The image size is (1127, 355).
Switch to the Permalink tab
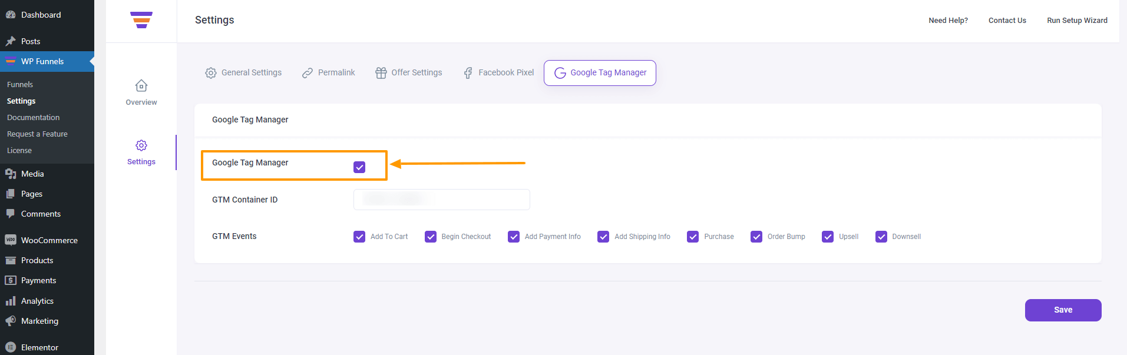coord(328,73)
